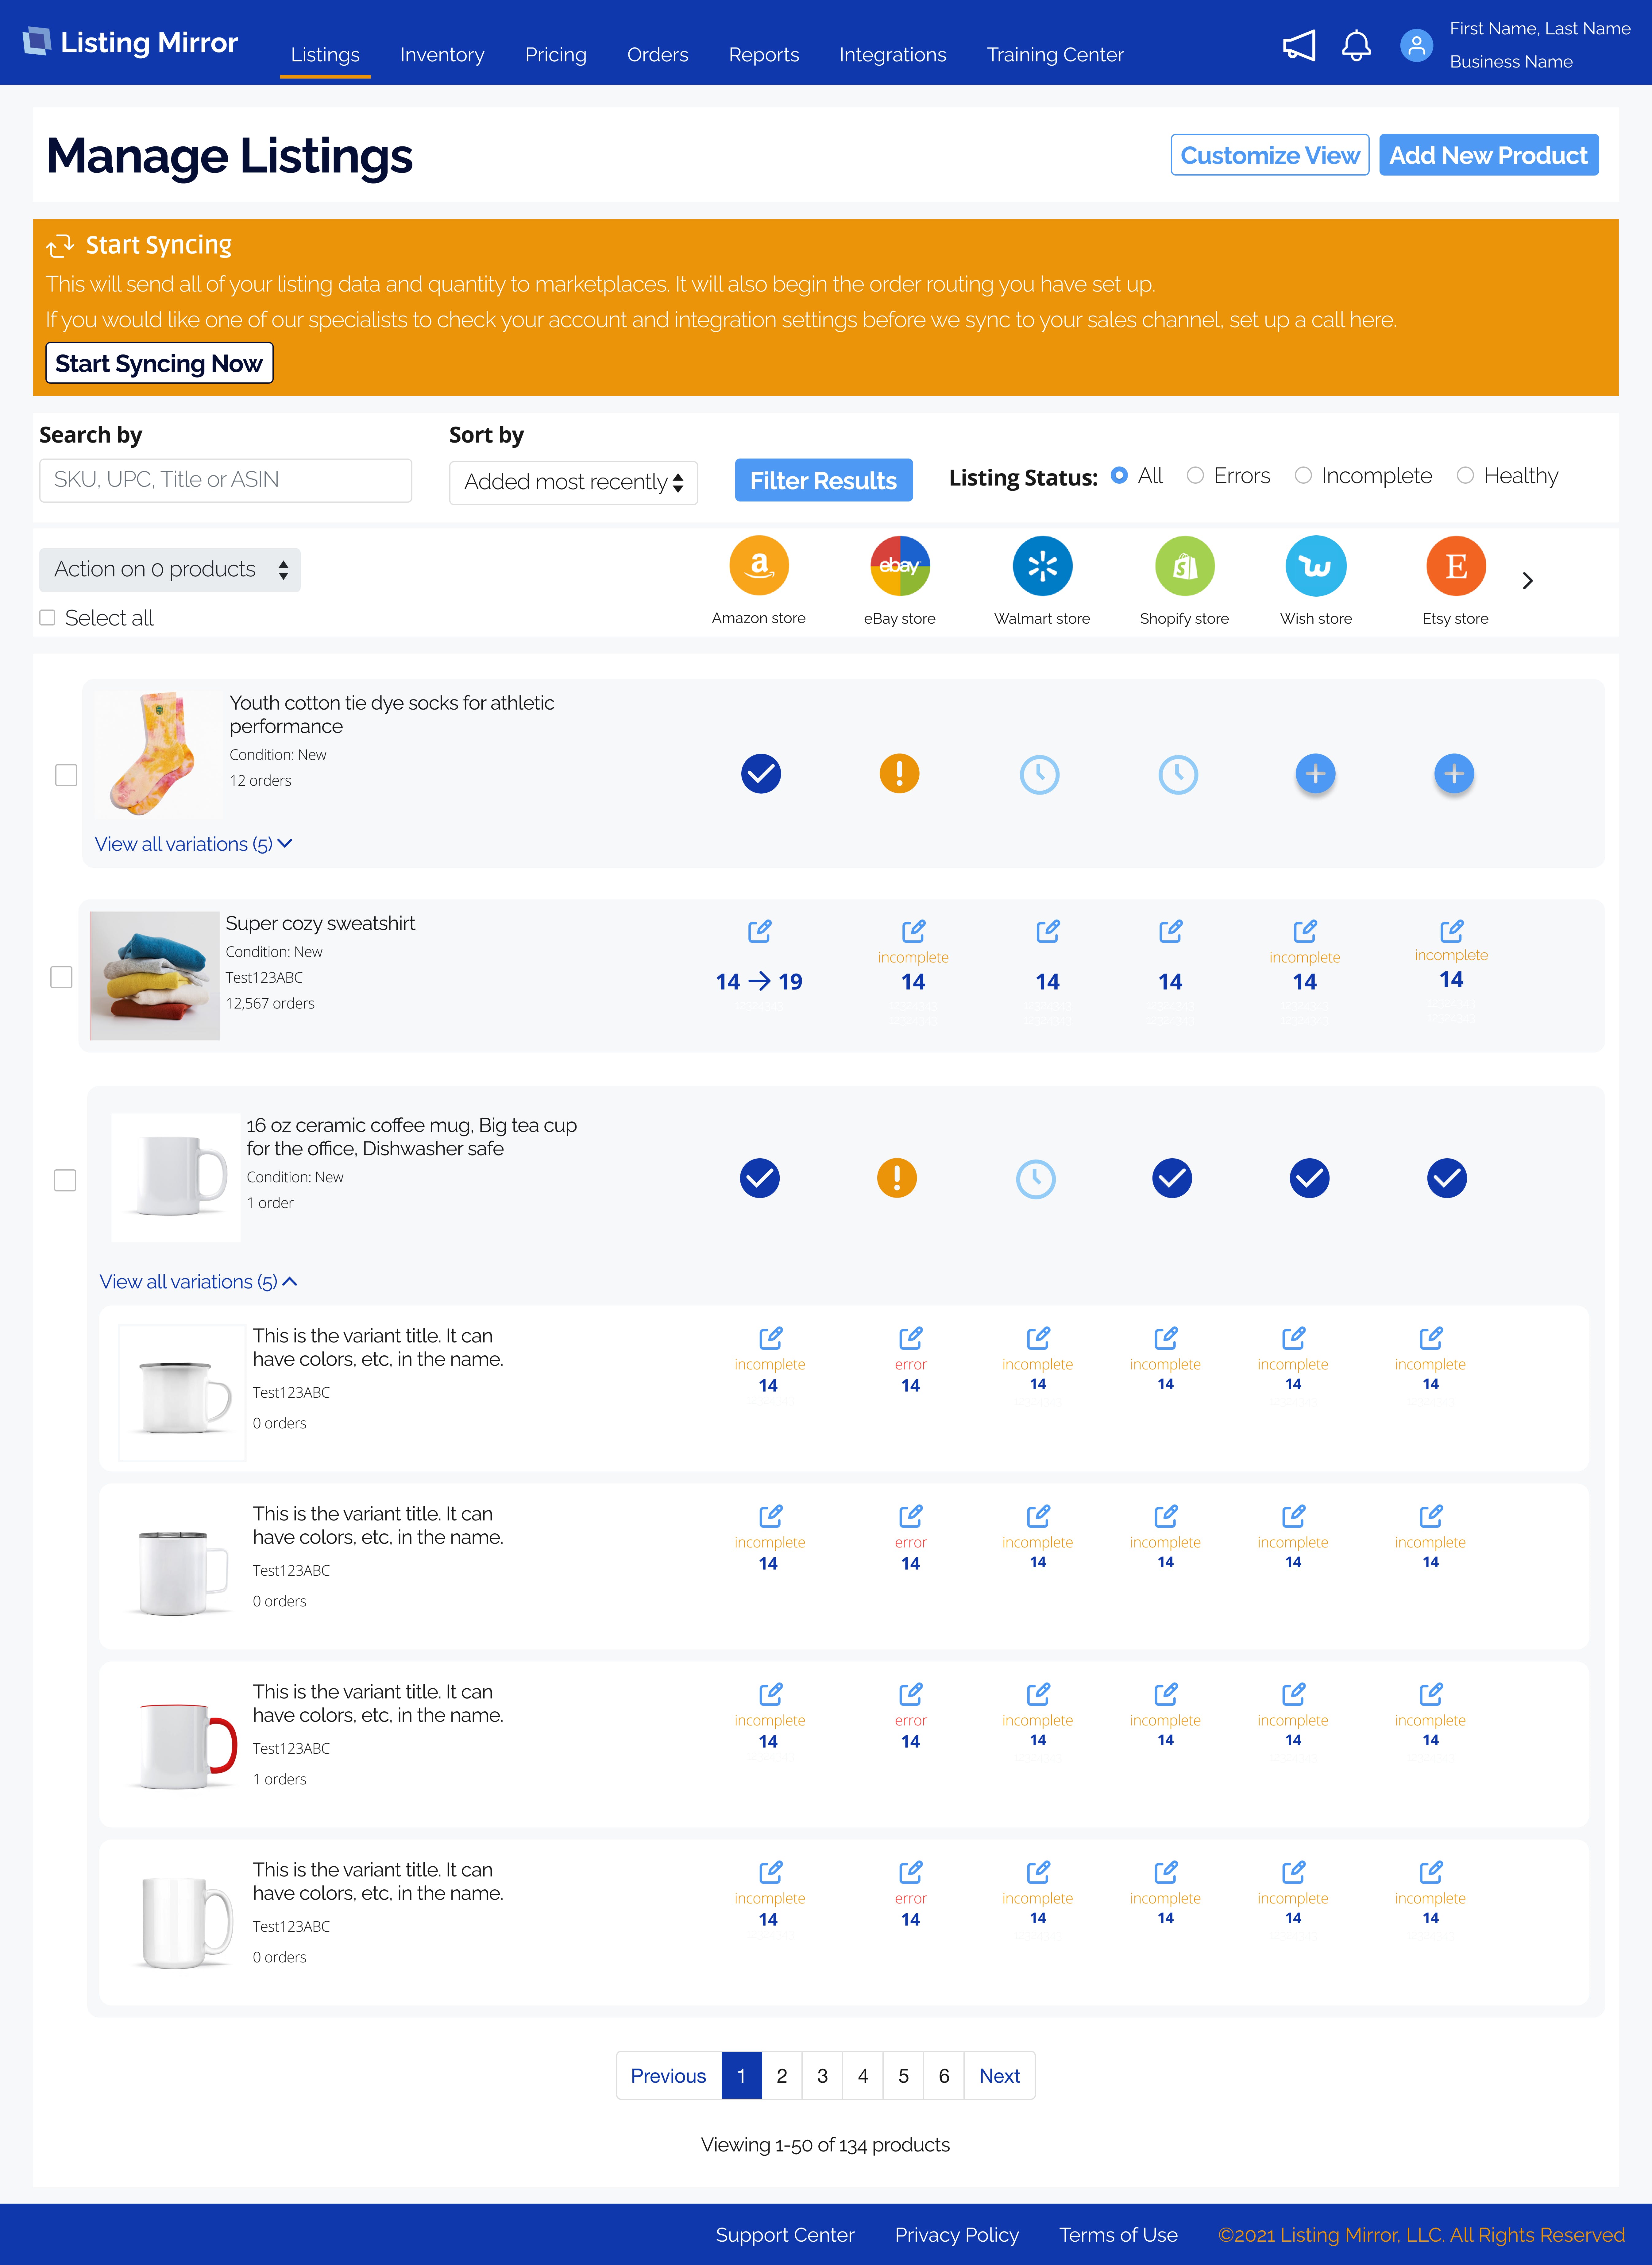The image size is (1652, 2265).
Task: Click the megaphone announcements icon
Action: point(1299,45)
